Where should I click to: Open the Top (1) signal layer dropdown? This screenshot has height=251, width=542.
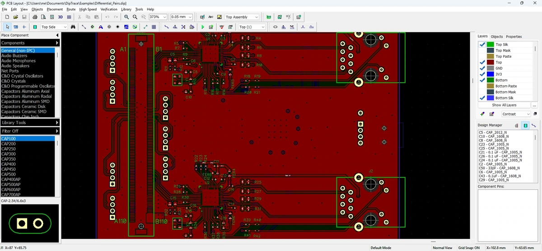coord(263,27)
